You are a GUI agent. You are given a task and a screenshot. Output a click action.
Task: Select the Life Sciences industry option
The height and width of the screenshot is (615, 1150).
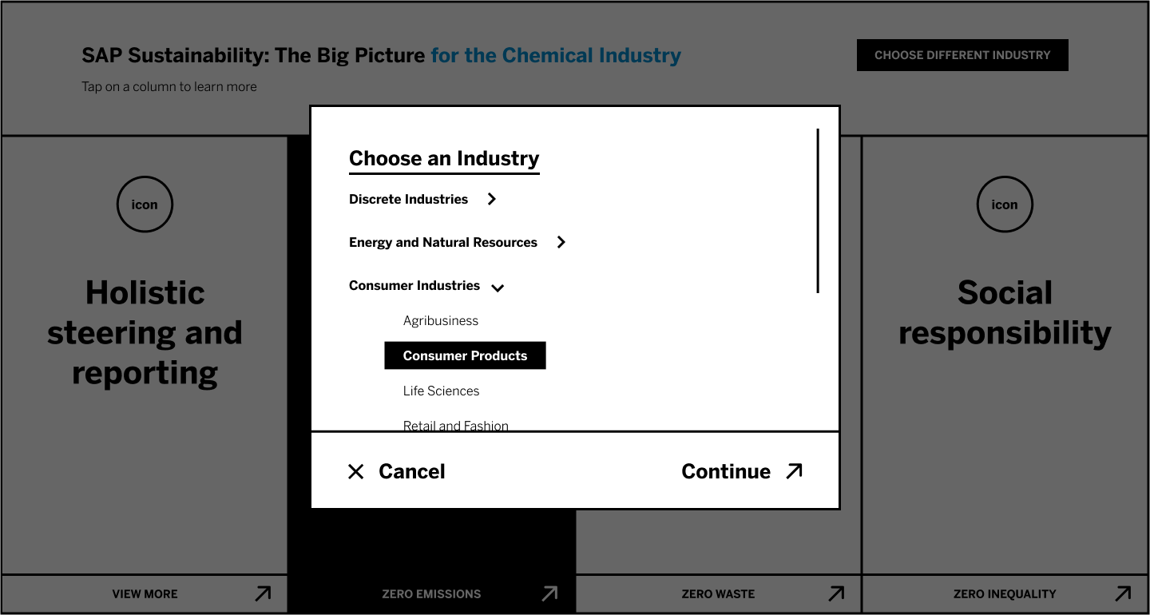coord(441,391)
